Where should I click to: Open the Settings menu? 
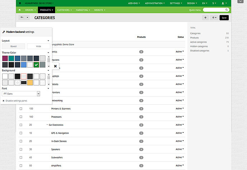[176, 3]
